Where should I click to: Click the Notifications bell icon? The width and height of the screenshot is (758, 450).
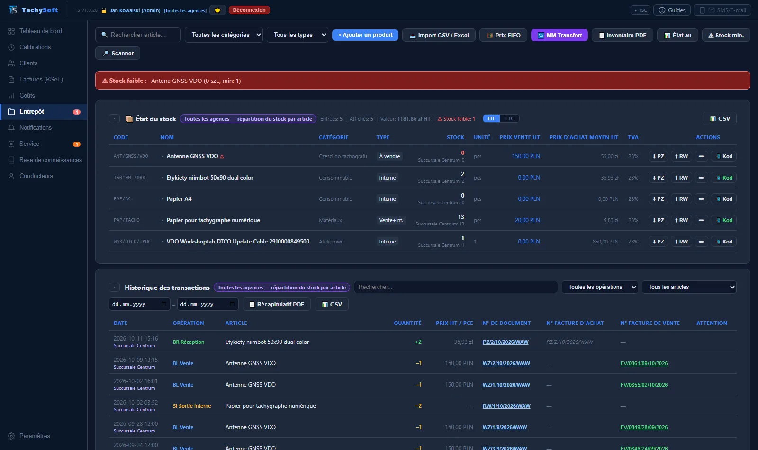point(11,128)
